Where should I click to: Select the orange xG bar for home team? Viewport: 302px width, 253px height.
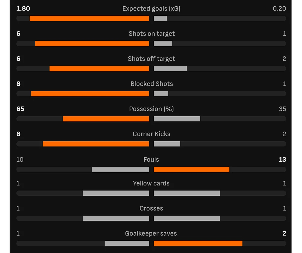pyautogui.click(x=89, y=18)
